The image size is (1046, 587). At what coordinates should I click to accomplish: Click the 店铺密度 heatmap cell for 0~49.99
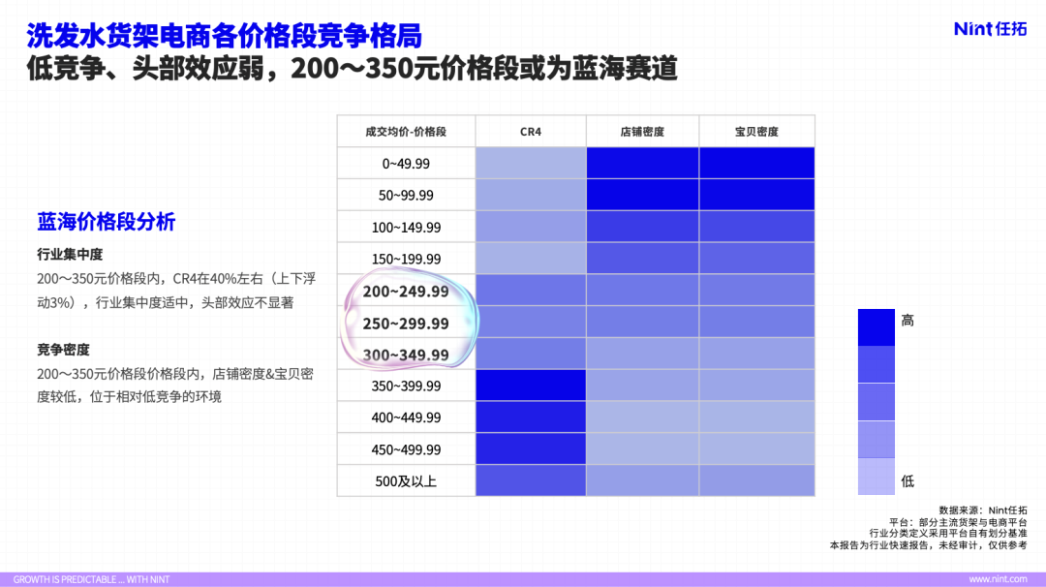[x=642, y=164]
